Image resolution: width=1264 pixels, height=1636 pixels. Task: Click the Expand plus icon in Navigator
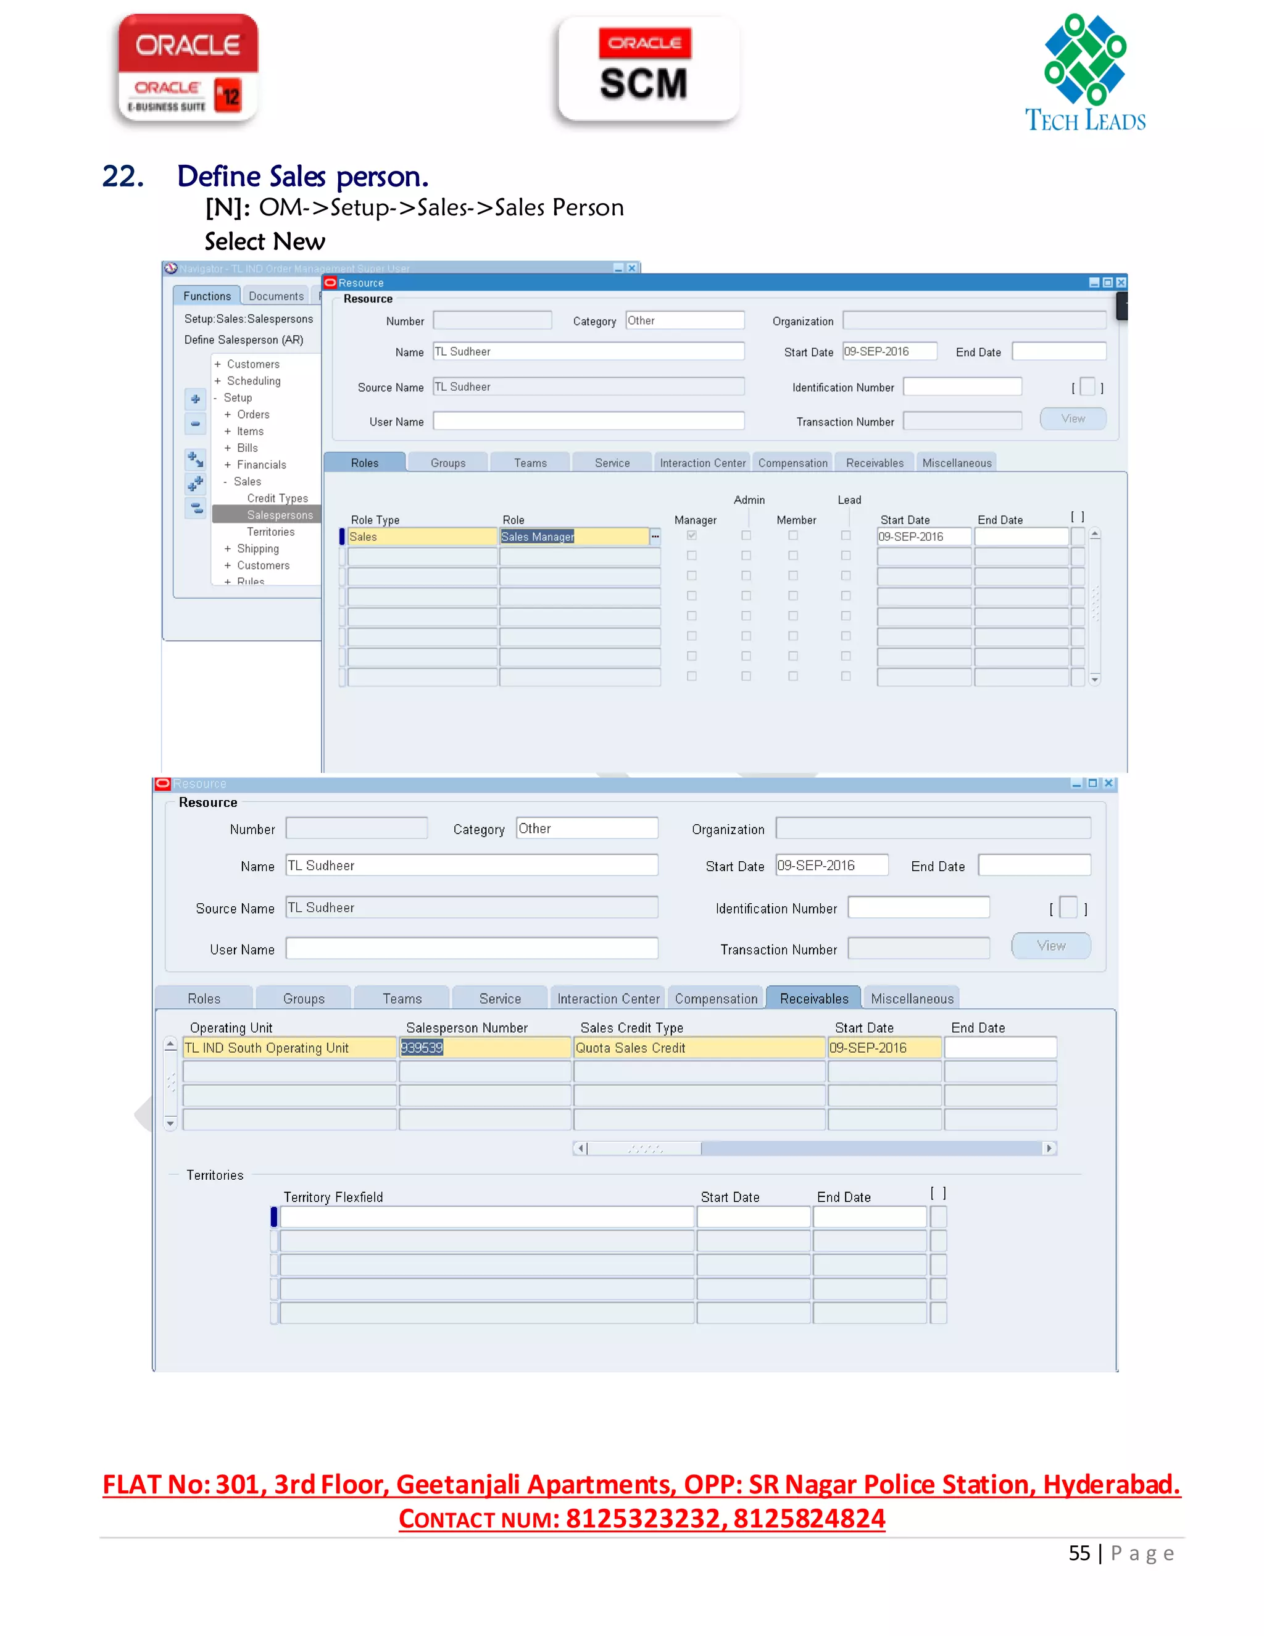tap(196, 399)
